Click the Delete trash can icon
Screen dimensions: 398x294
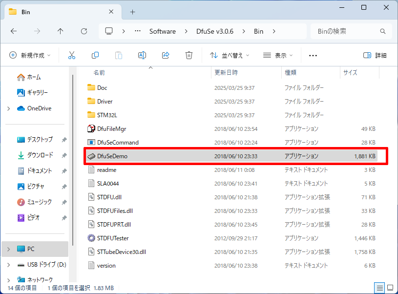click(x=189, y=55)
